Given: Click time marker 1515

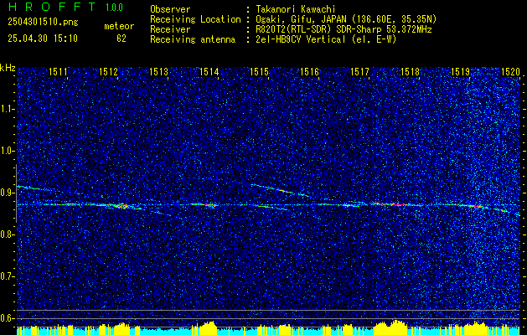Looking at the screenshot, I should 259,72.
